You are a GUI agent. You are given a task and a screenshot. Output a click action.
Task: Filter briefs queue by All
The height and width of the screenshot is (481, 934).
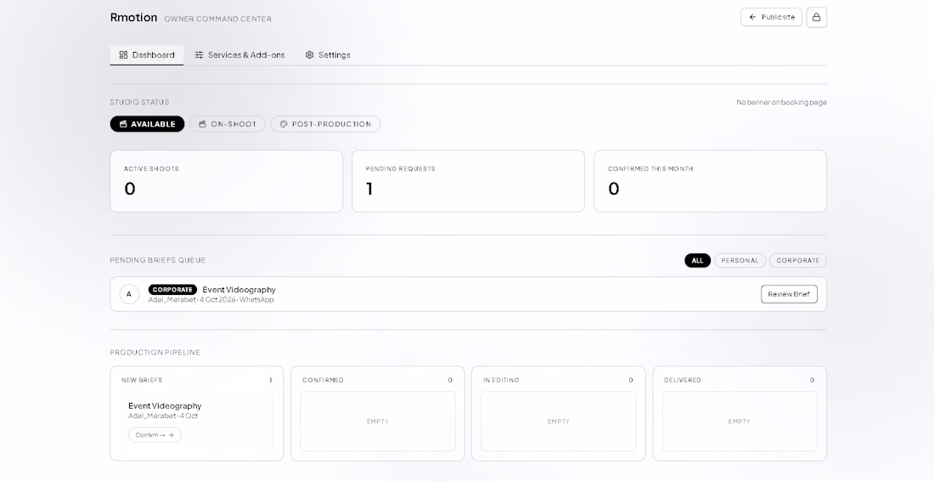(697, 260)
